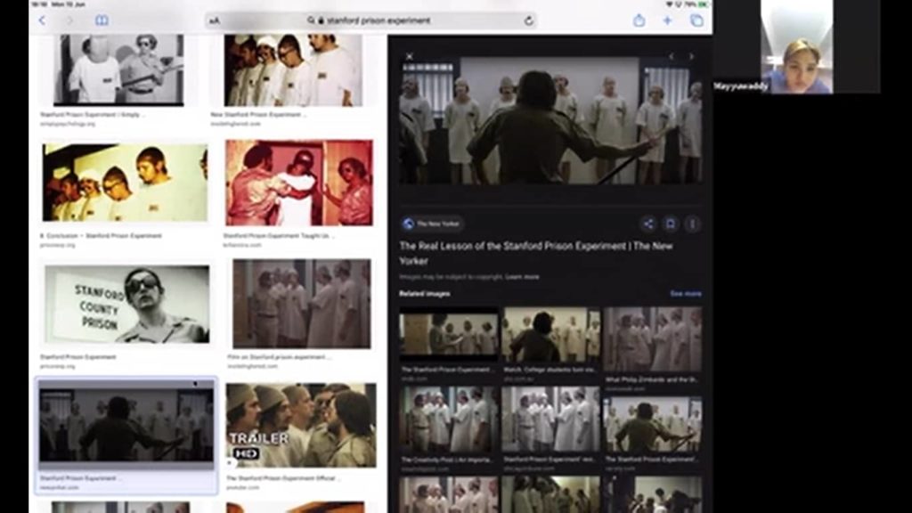Tap the address bar showing stanford prison experiment
Image resolution: width=912 pixels, height=513 pixels.
click(x=370, y=20)
